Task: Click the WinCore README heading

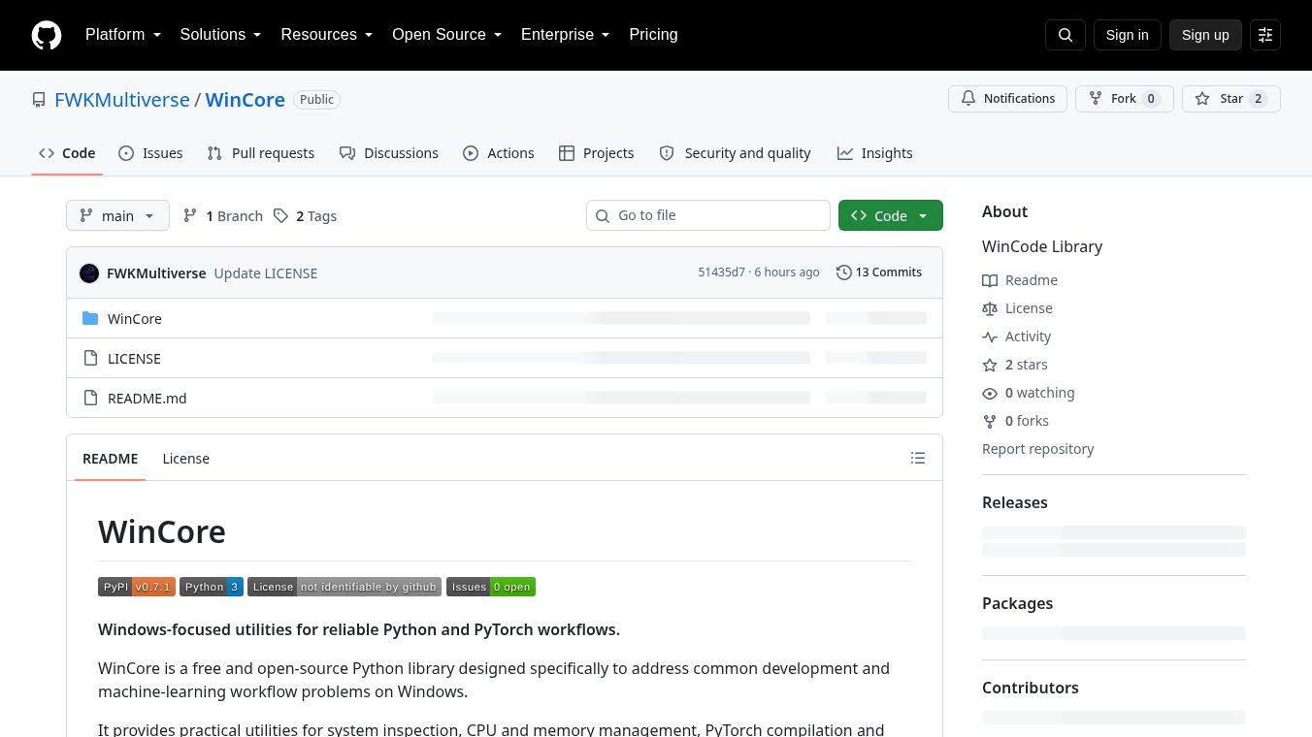Action: tap(162, 531)
